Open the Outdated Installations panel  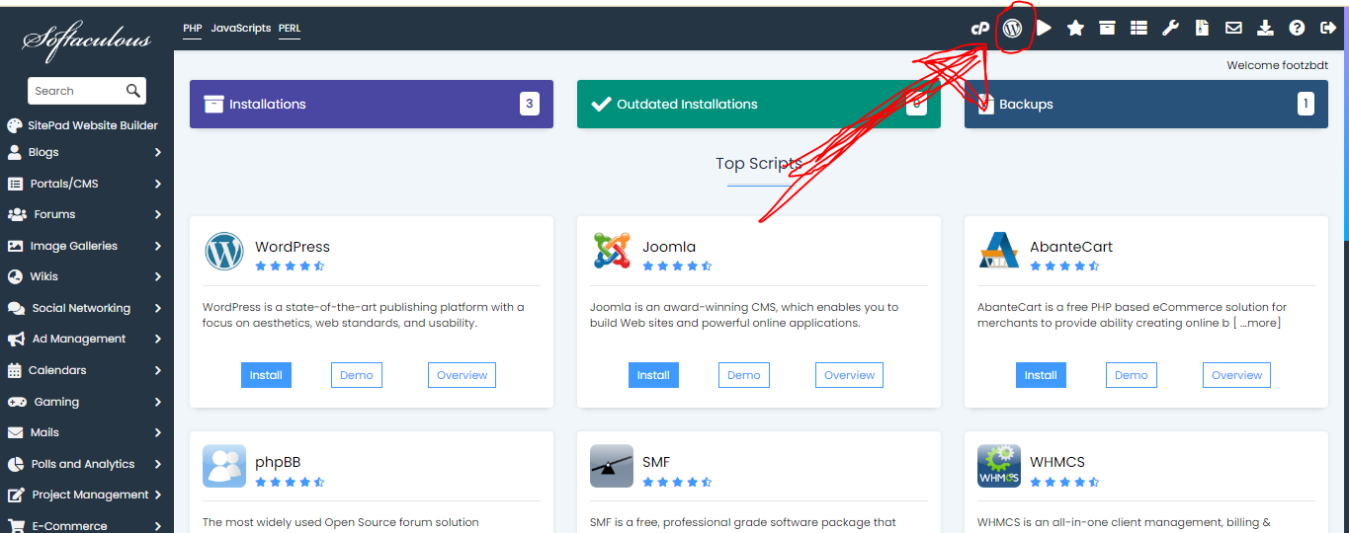(759, 104)
